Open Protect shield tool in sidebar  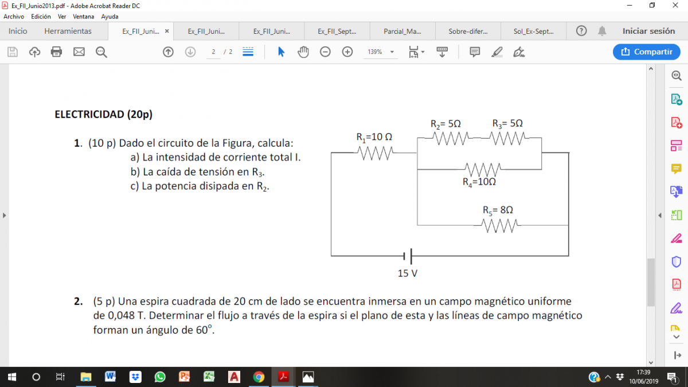677,261
